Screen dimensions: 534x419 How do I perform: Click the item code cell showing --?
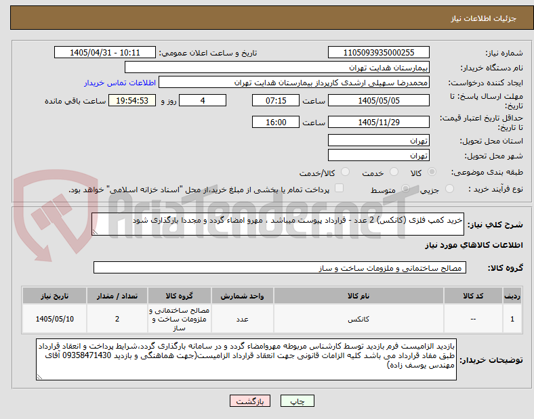[473, 319]
